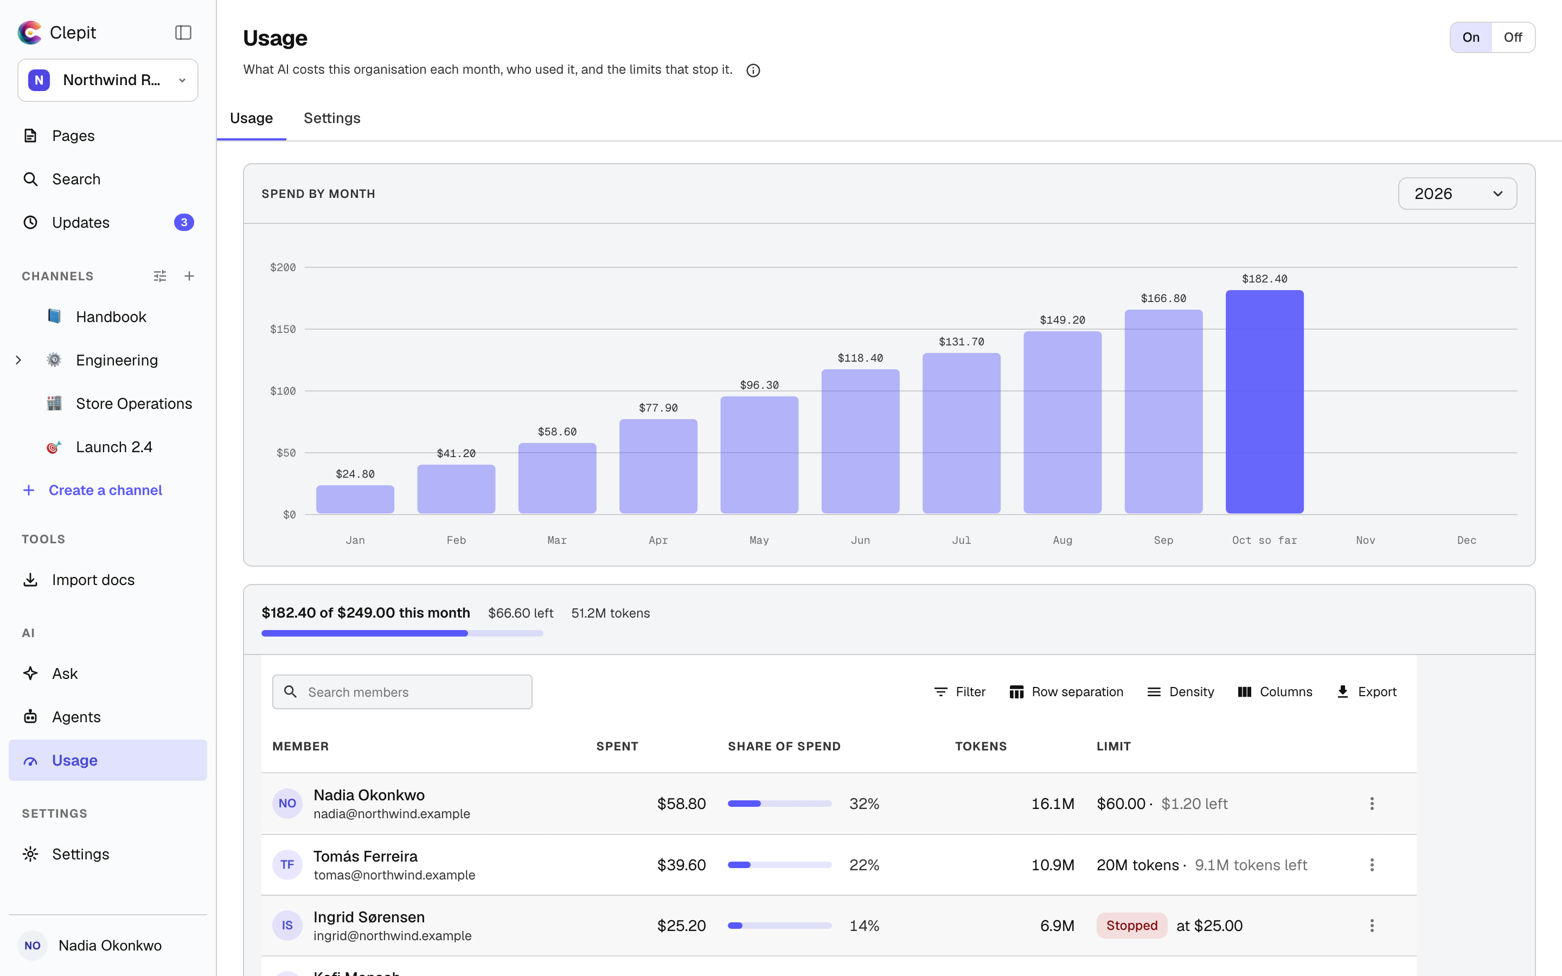Open the 2026 year dropdown

[x=1457, y=194]
